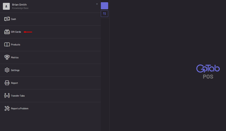Choose the Transfer Tabs label
This screenshot has height=131, width=226.
[x=18, y=96]
